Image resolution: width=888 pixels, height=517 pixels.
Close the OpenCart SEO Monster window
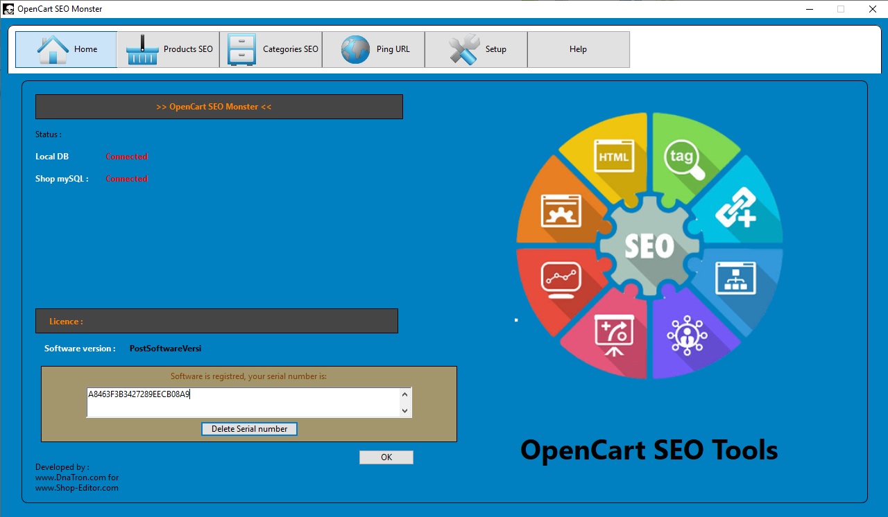873,9
